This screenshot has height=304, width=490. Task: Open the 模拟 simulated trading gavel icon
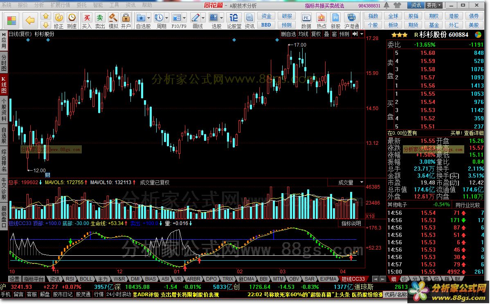(113, 20)
